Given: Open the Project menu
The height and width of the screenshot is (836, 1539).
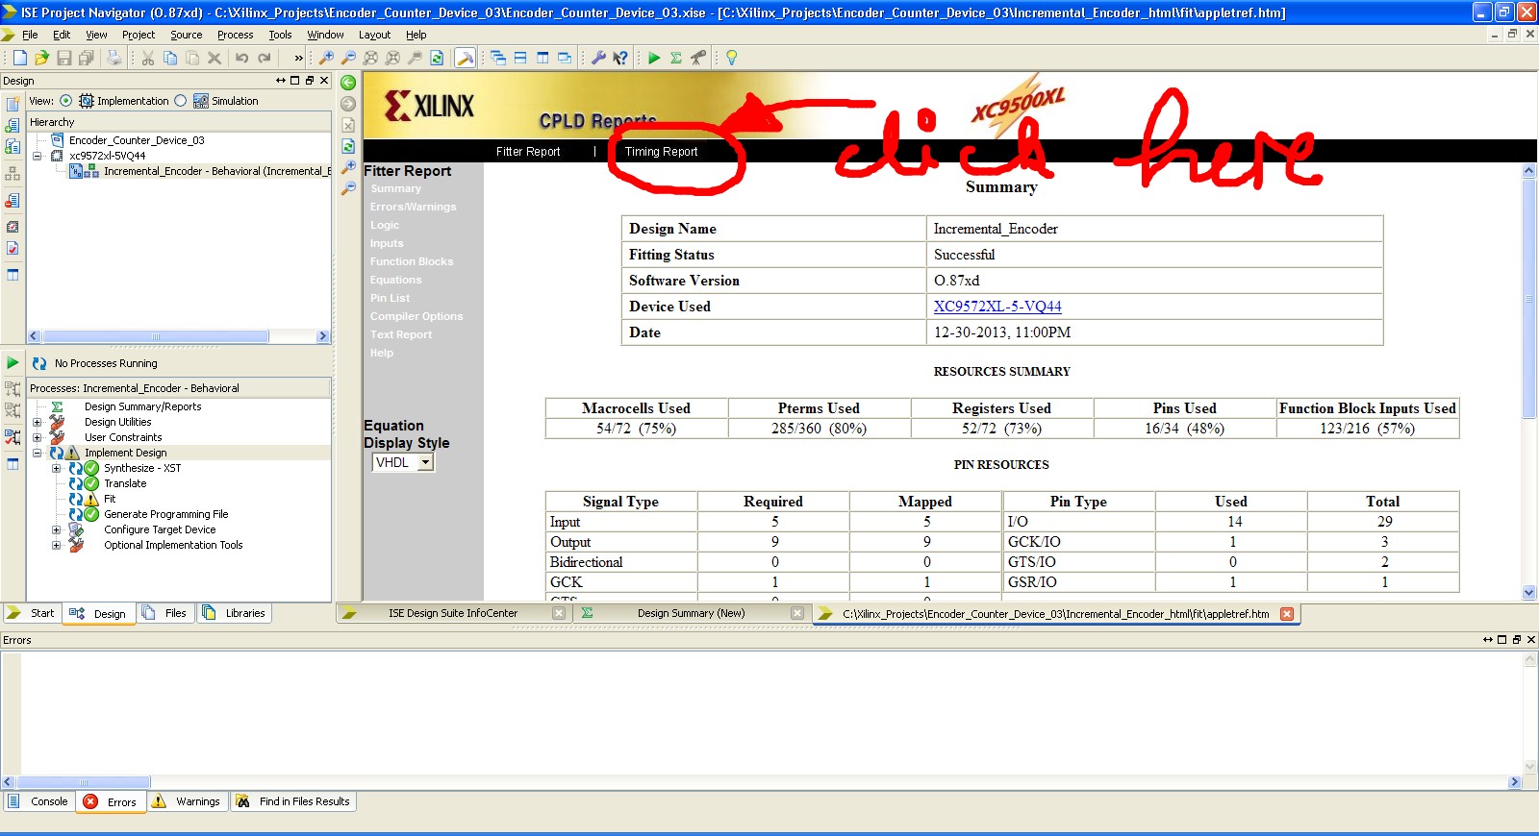Looking at the screenshot, I should 139,35.
